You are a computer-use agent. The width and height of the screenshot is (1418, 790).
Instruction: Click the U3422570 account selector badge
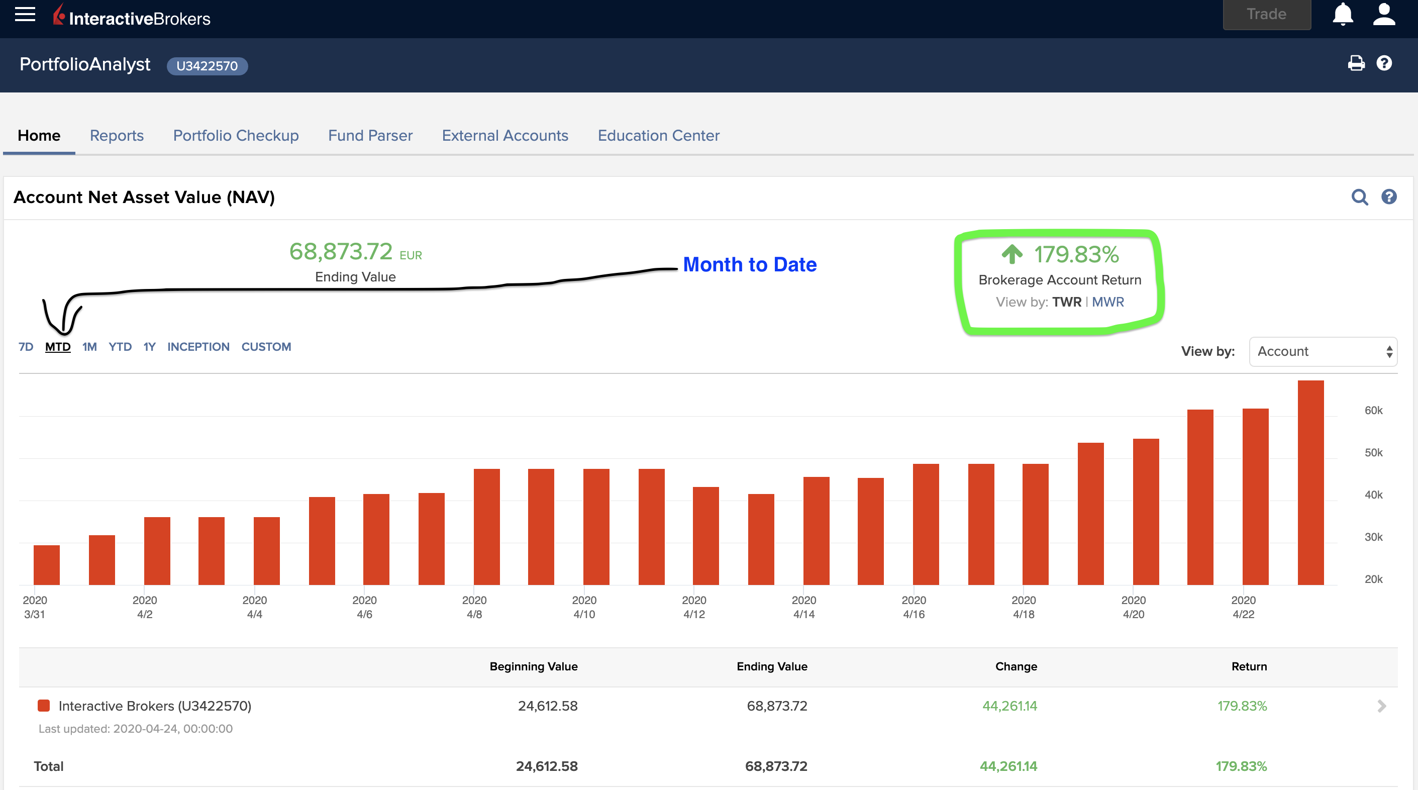tap(207, 66)
